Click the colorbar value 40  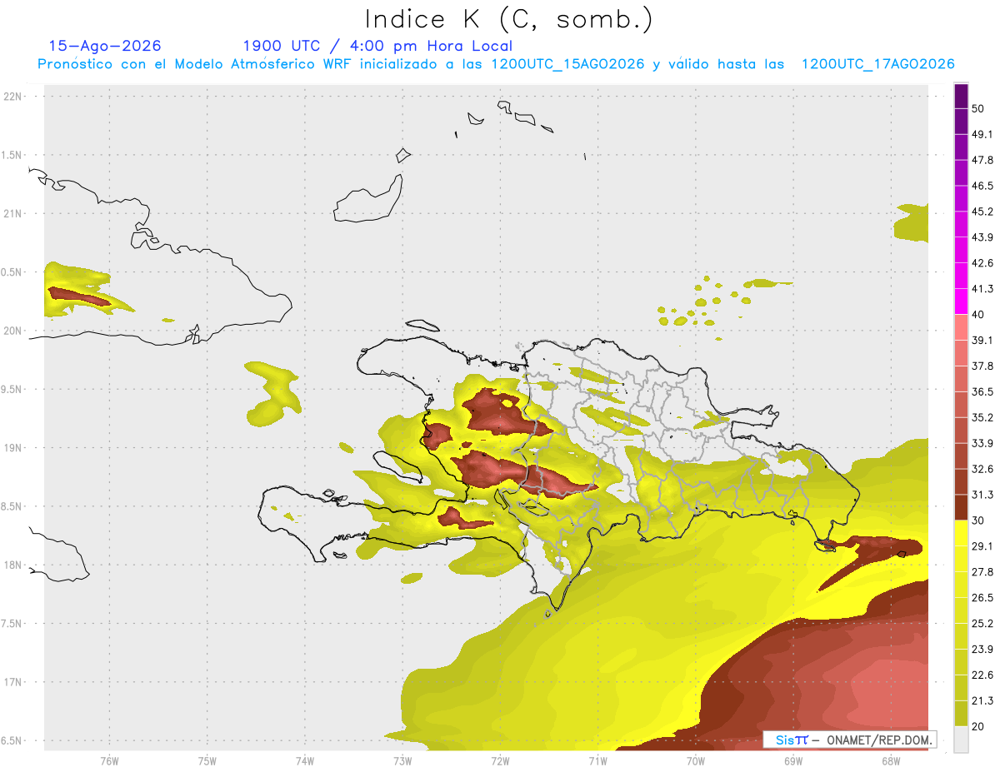[977, 315]
